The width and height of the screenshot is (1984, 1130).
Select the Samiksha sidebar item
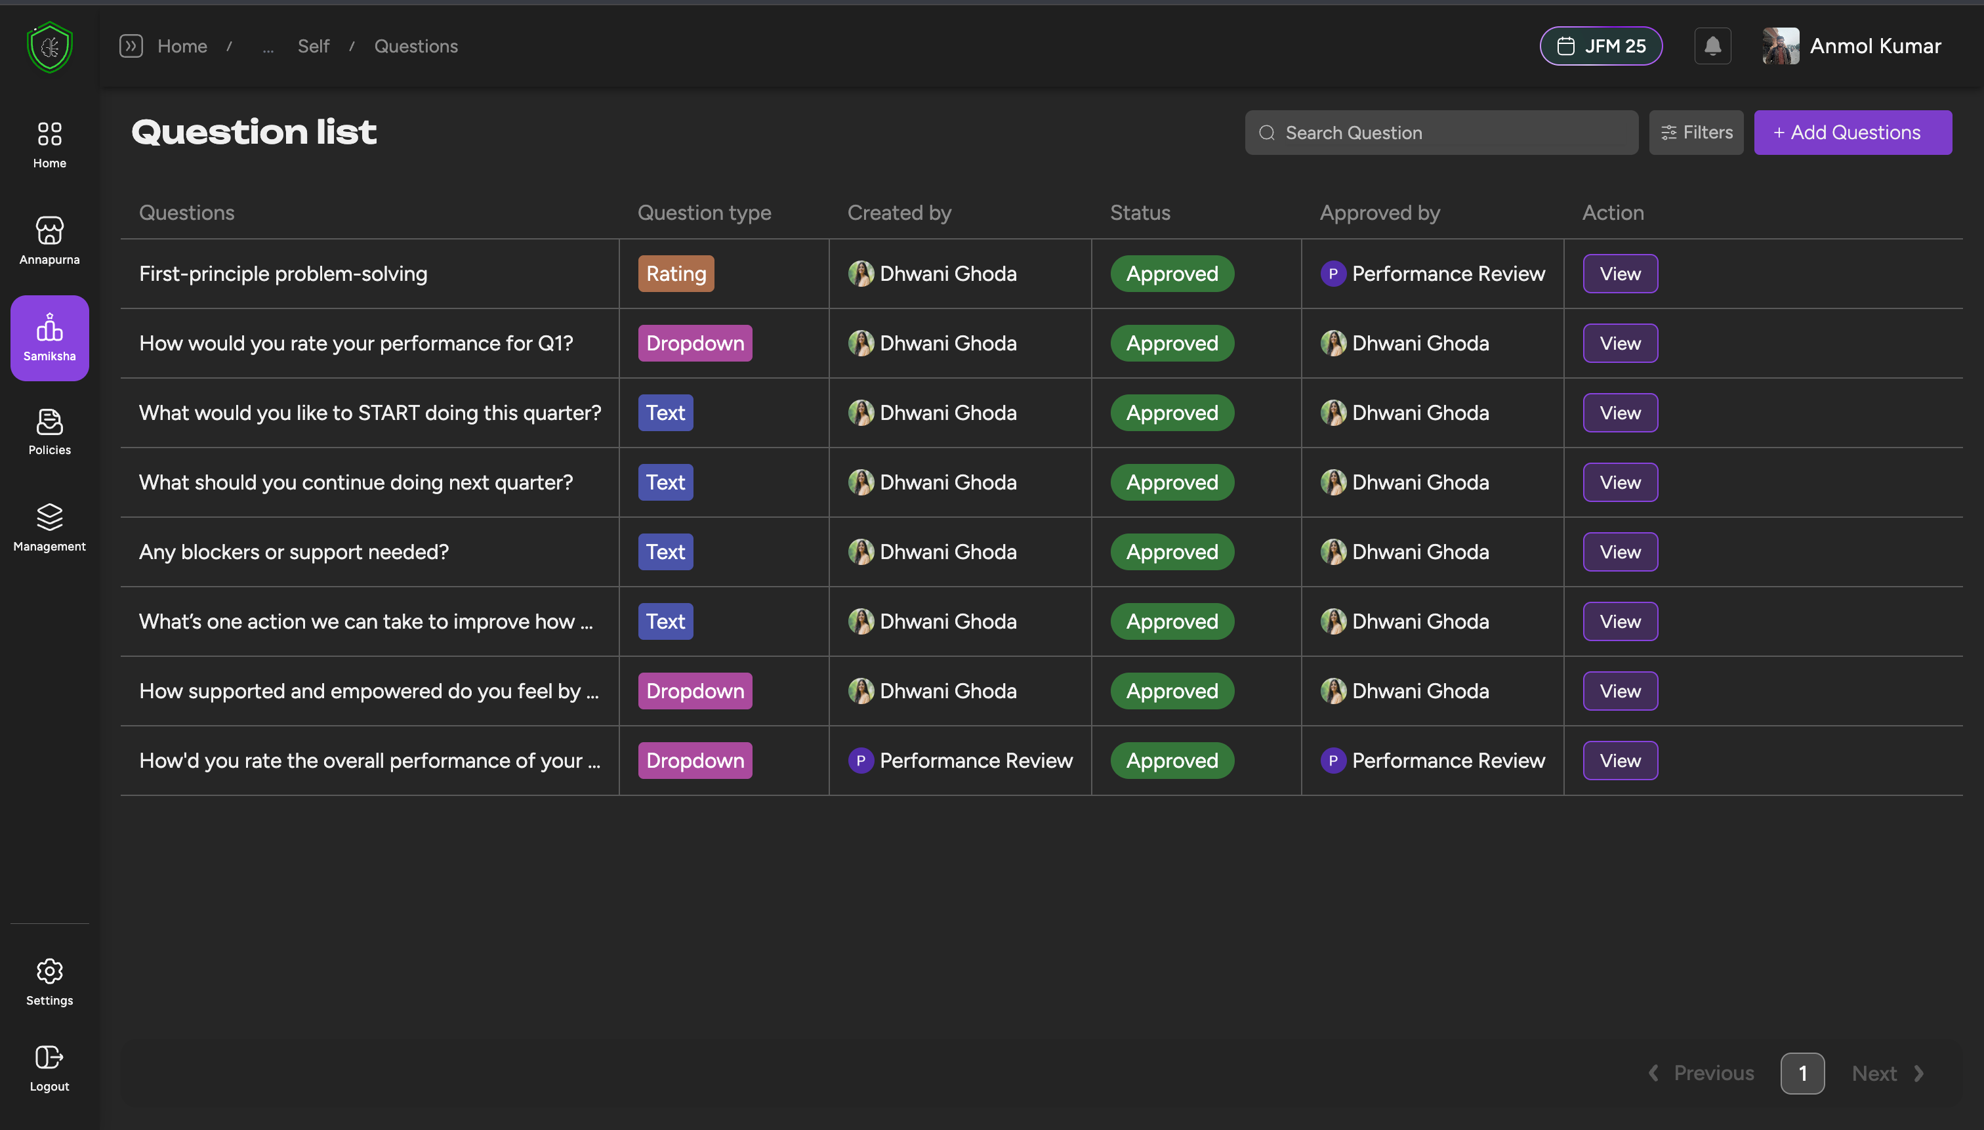[x=50, y=337]
